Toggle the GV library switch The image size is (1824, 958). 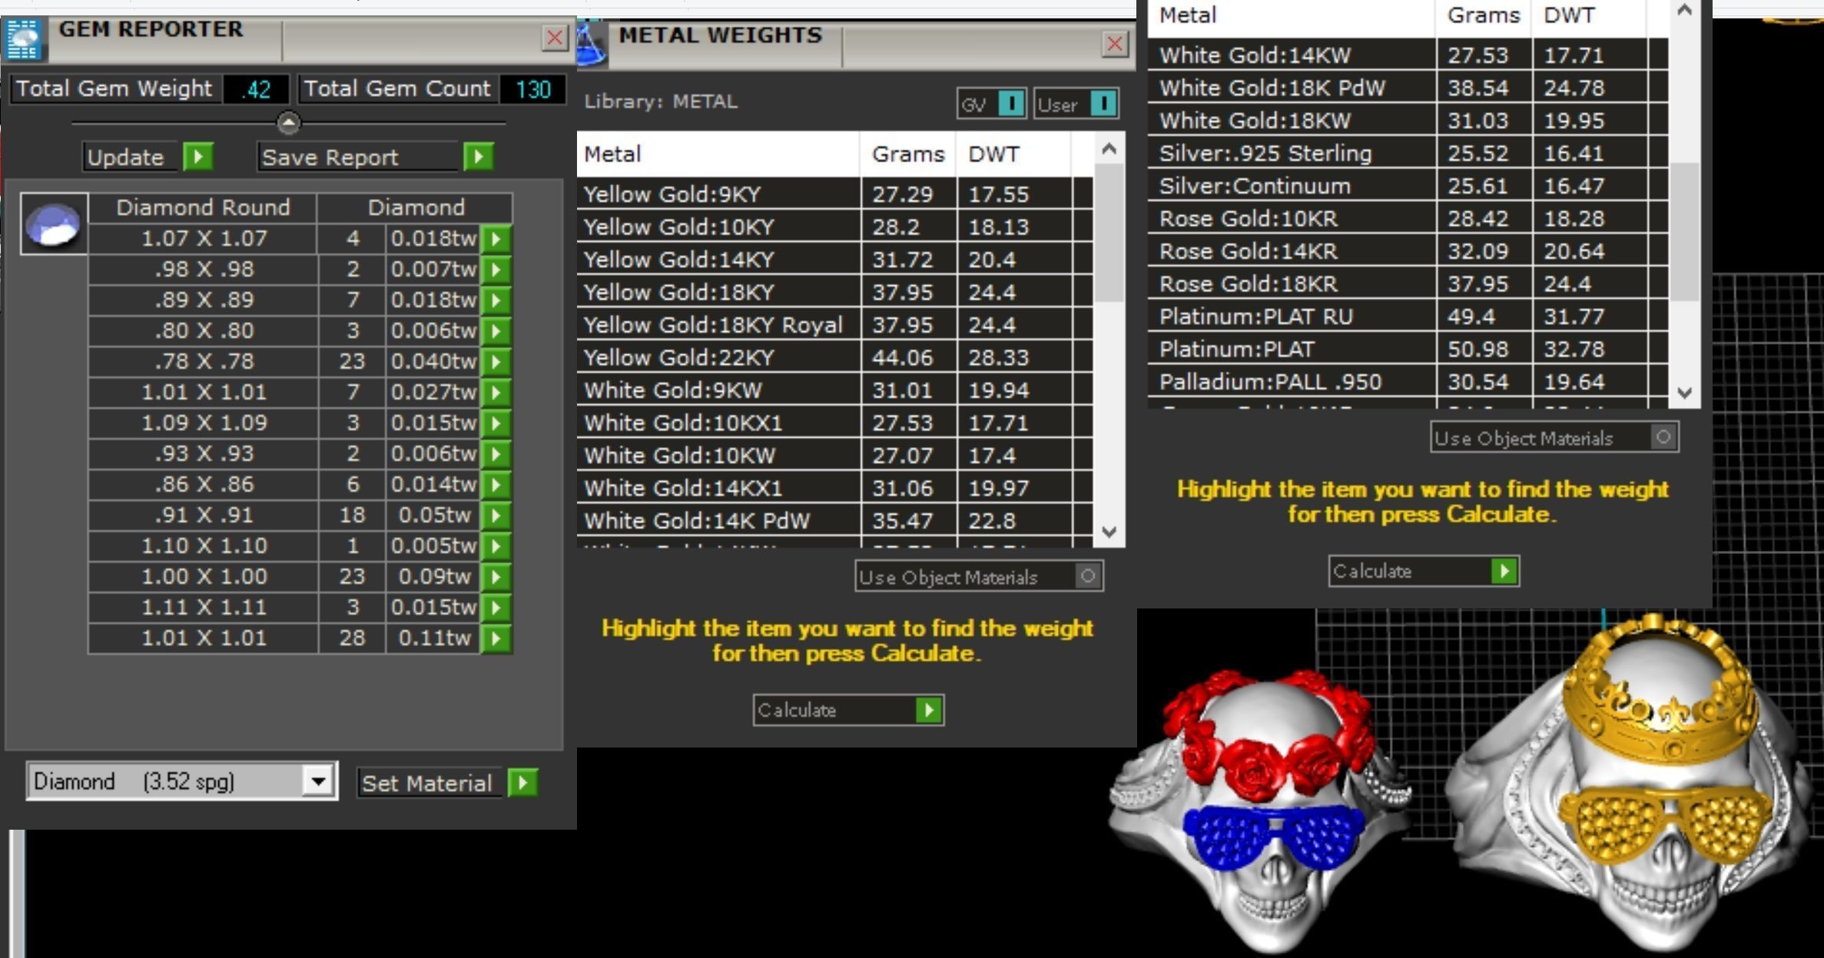(1011, 104)
